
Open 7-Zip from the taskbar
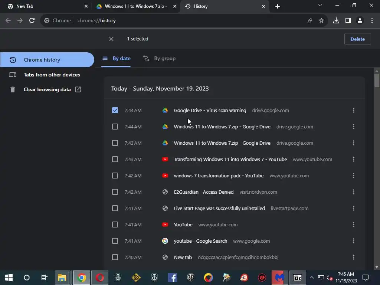298,278
